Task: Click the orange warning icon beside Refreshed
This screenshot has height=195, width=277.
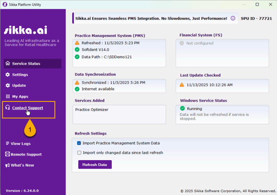Action: 77,43
